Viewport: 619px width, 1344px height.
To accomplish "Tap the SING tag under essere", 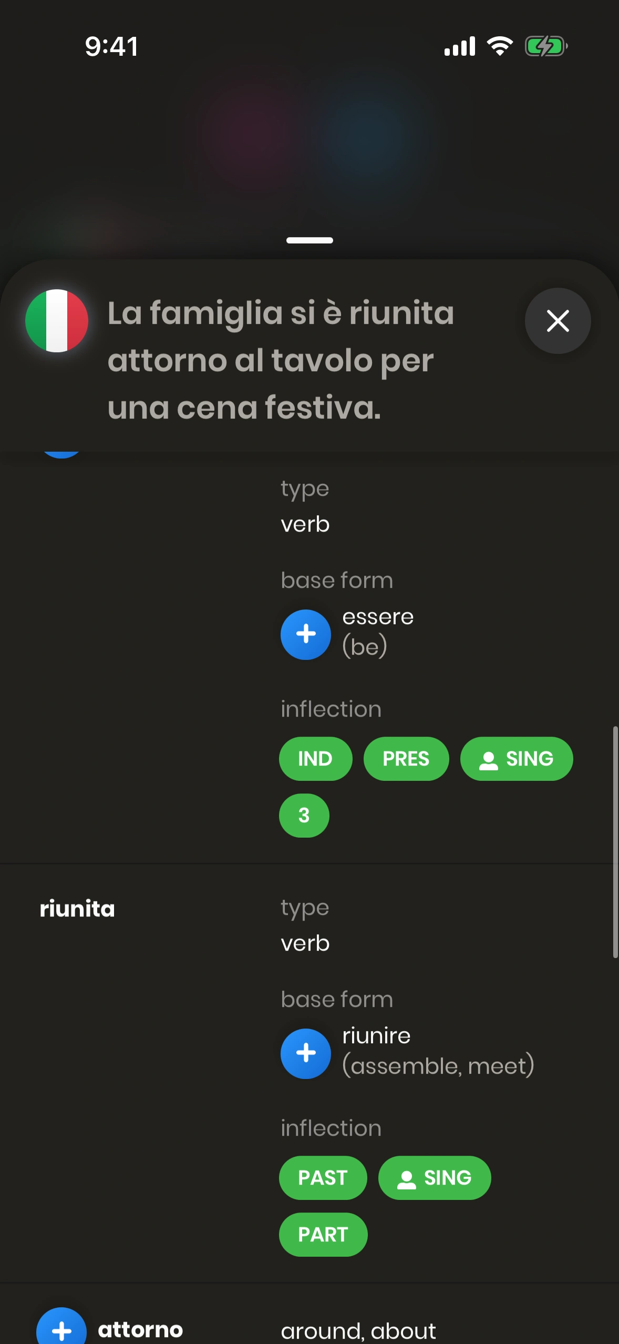I will click(517, 759).
